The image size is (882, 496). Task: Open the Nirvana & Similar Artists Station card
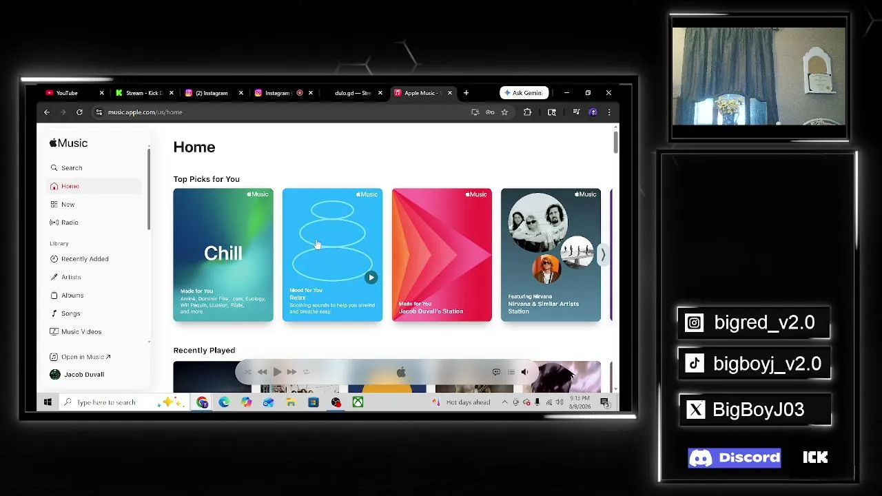(x=551, y=255)
